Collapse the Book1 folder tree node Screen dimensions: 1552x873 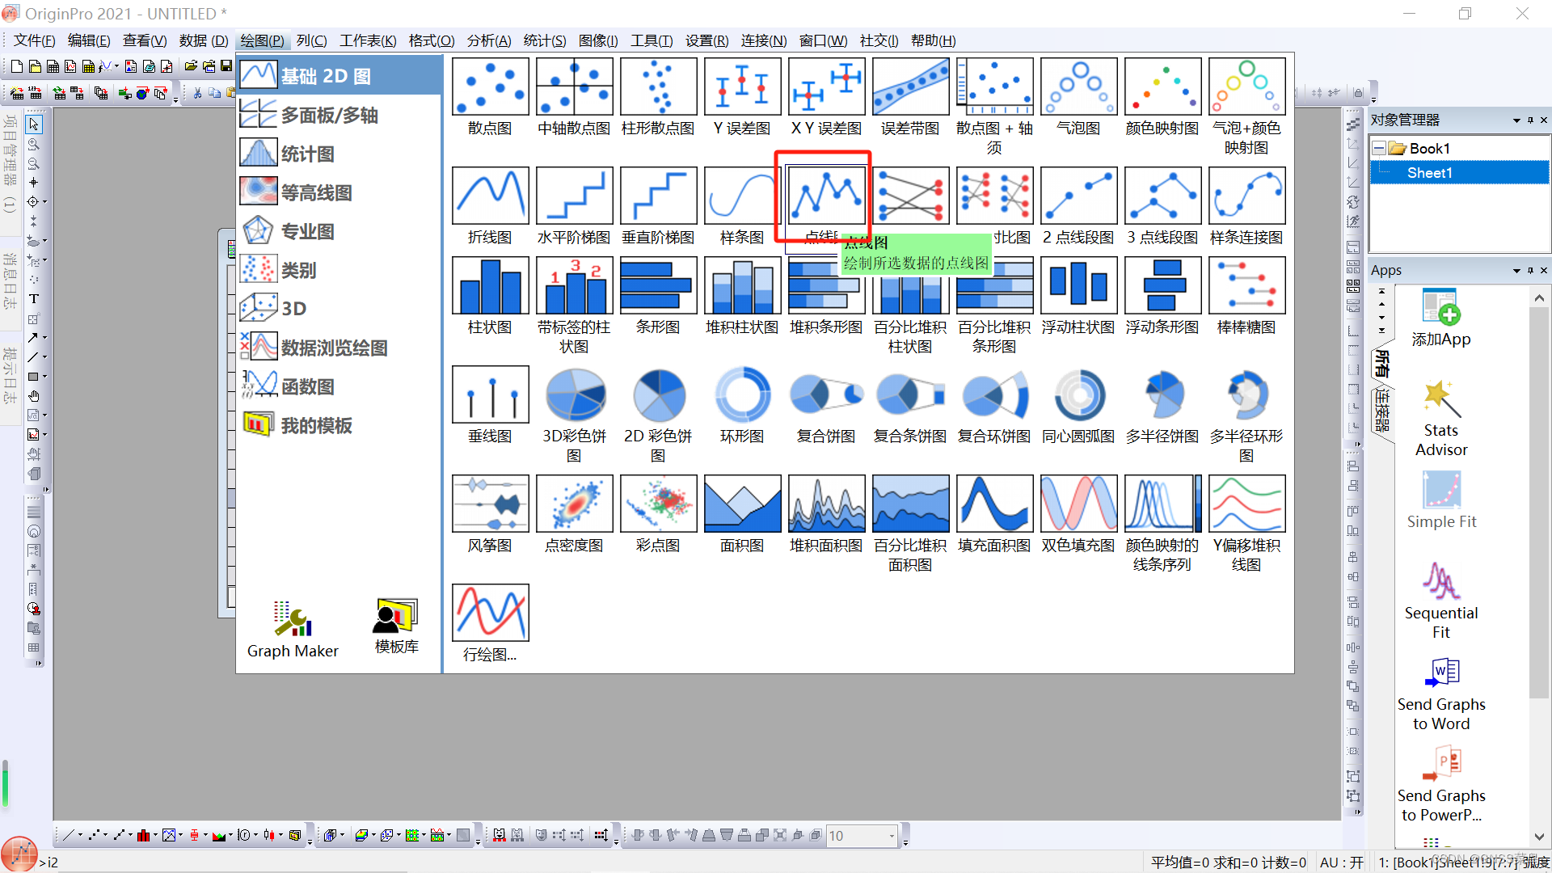click(x=1379, y=149)
